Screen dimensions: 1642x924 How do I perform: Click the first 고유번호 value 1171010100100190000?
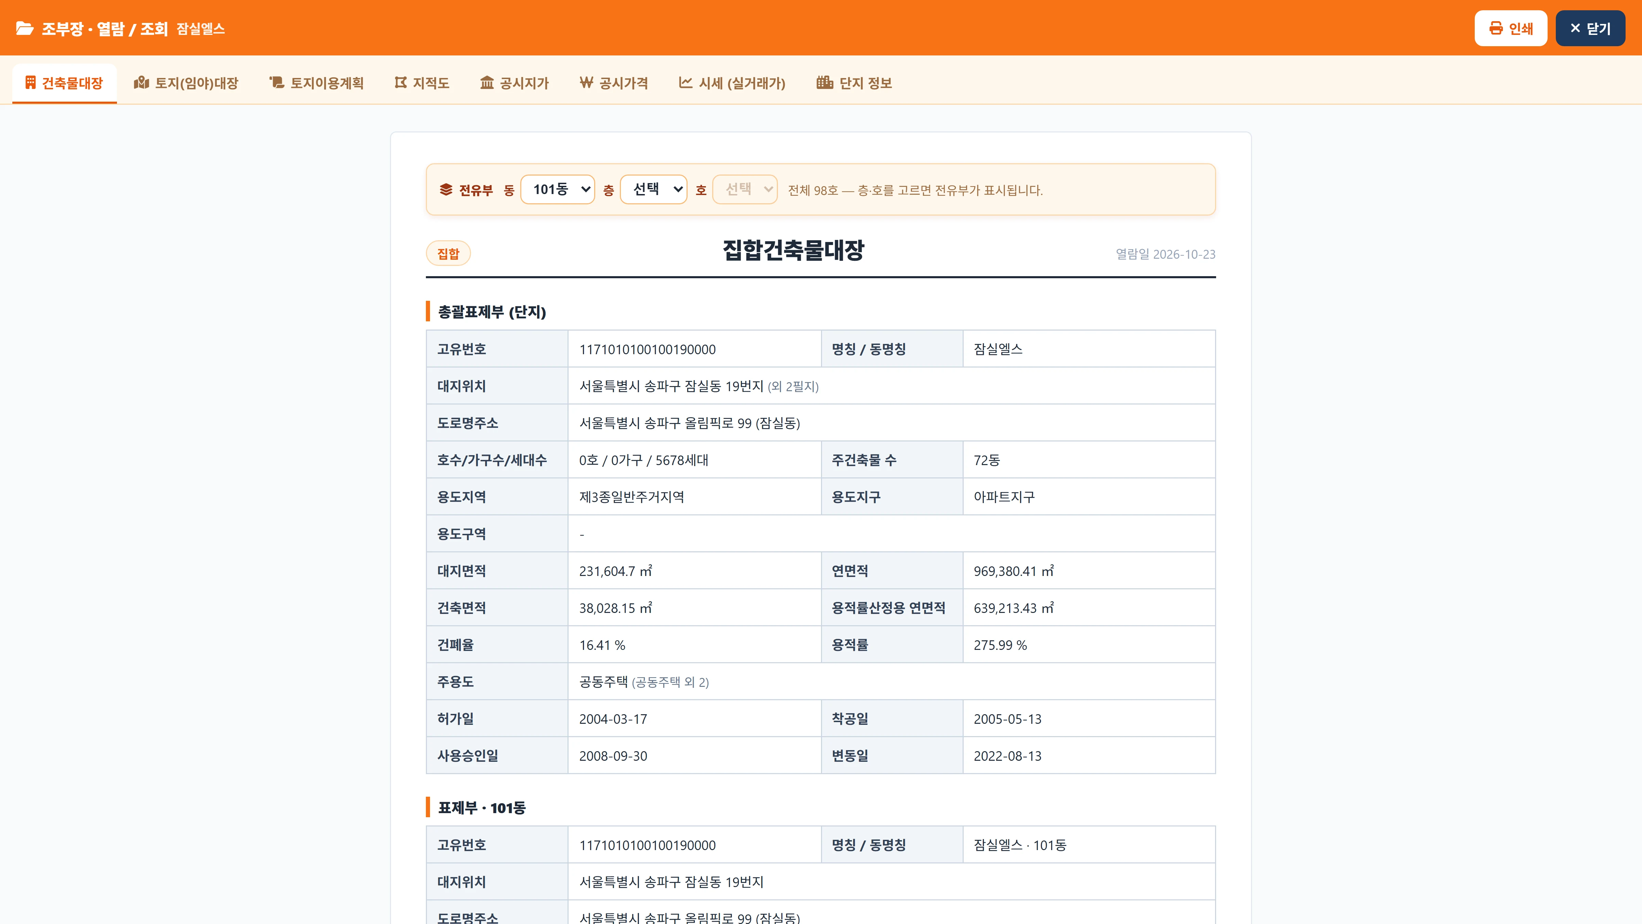(648, 349)
